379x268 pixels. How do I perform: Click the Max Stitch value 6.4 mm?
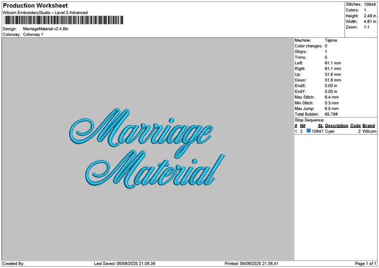[x=332, y=97]
